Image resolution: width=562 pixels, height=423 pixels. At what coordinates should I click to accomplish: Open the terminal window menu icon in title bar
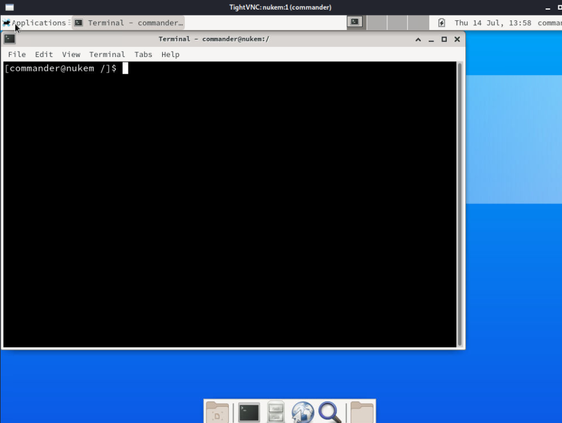10,38
